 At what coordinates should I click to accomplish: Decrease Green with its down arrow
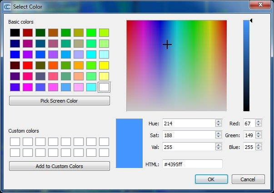pos(259,137)
